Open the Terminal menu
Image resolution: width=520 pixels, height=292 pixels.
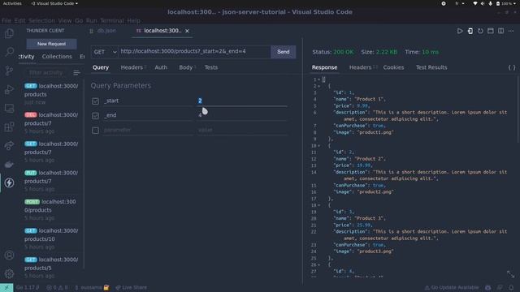[x=111, y=20]
